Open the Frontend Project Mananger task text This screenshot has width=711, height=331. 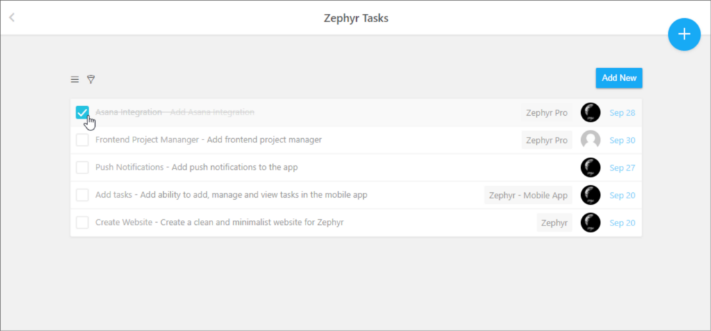point(208,139)
